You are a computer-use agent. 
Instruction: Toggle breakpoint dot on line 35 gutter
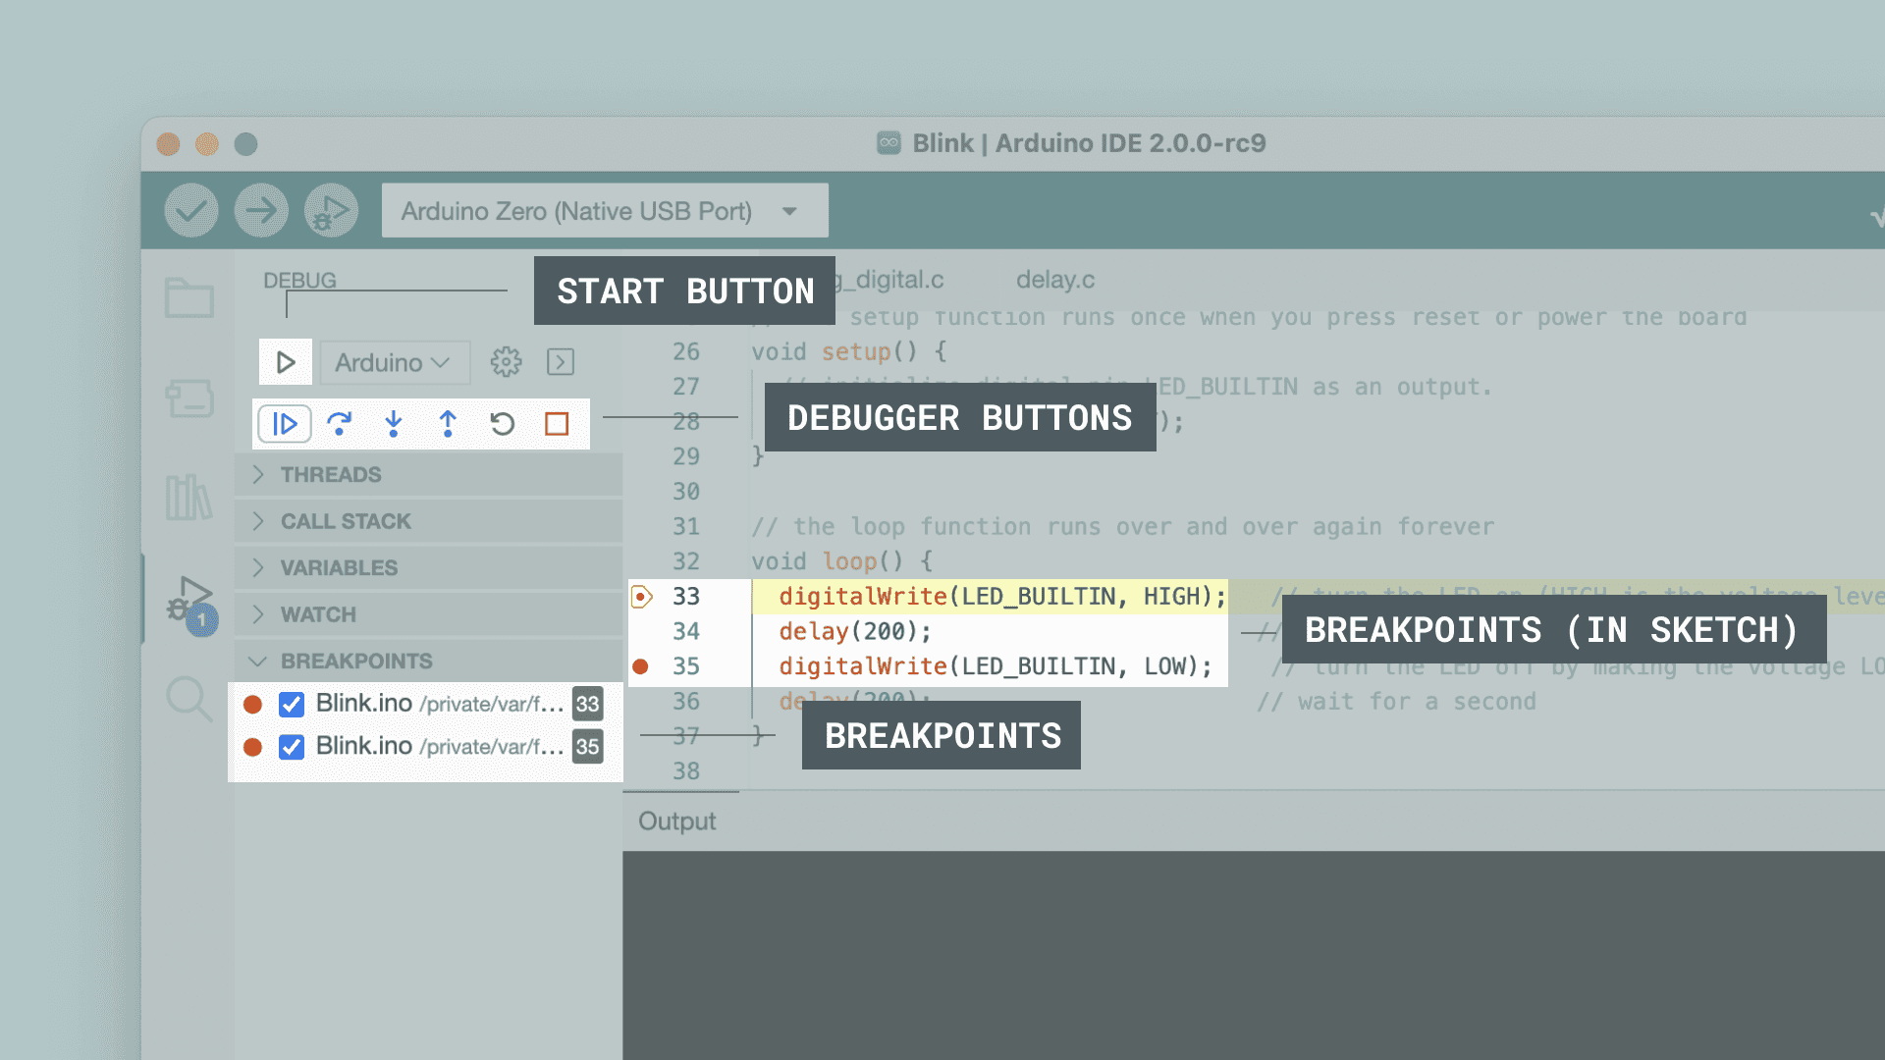641,666
